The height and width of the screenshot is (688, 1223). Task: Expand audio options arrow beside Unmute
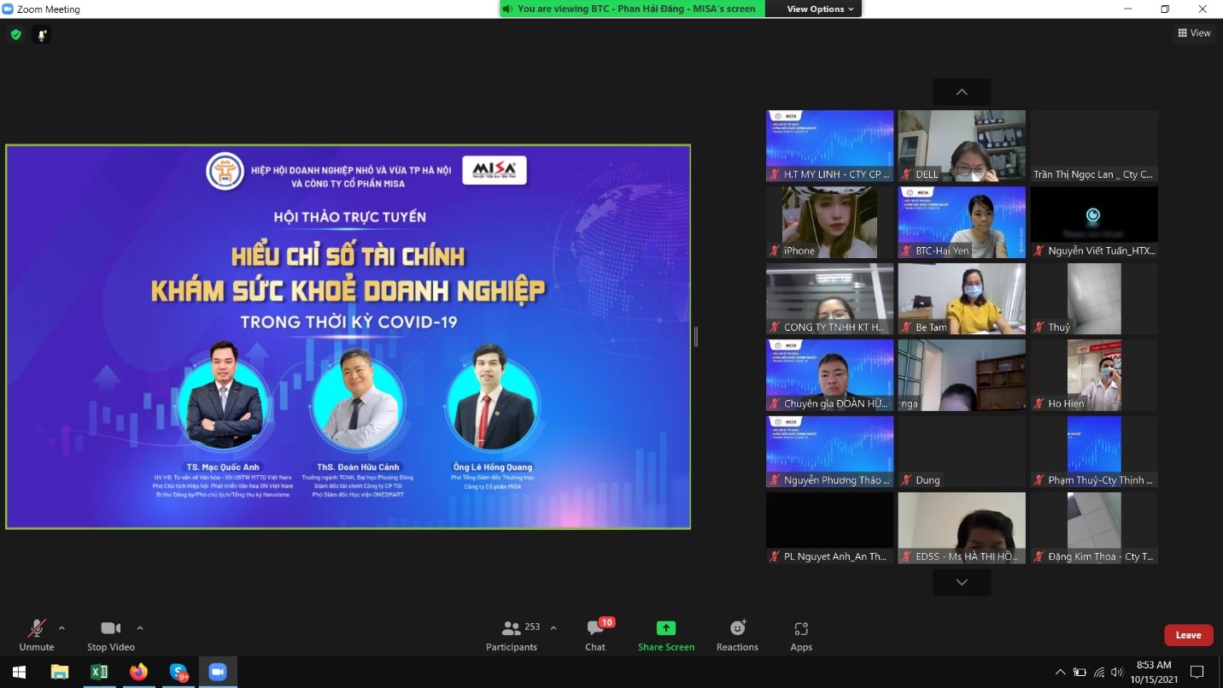(61, 628)
